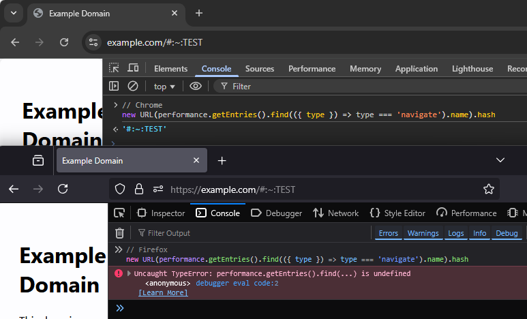The height and width of the screenshot is (319, 527).
Task: Open the 'debugger eval code:2' source link
Action: tap(237, 283)
